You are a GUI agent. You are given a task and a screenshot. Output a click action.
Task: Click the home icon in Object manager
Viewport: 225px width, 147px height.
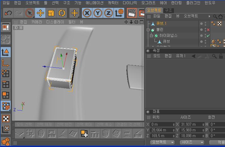coord(221,16)
